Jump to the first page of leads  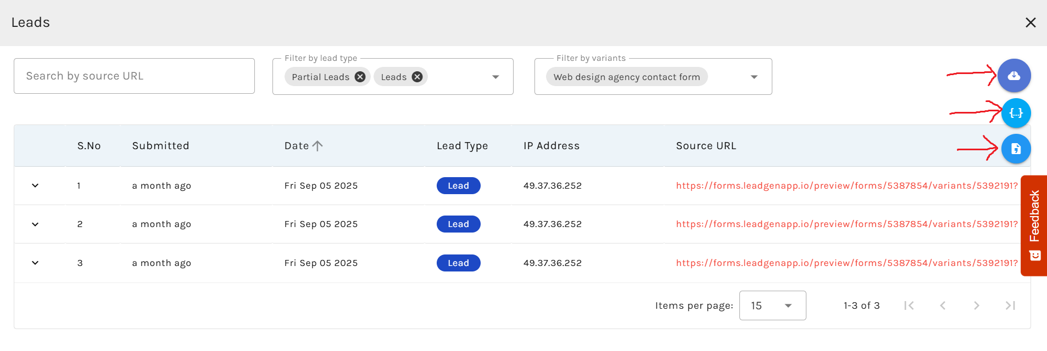[x=909, y=305]
